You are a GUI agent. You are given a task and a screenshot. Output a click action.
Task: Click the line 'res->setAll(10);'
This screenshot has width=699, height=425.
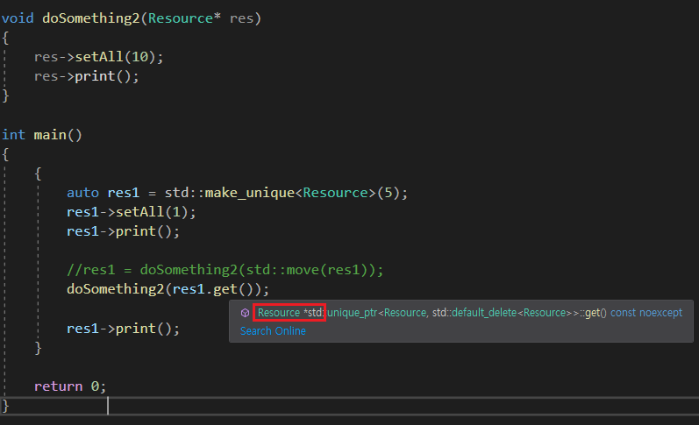pyautogui.click(x=98, y=57)
